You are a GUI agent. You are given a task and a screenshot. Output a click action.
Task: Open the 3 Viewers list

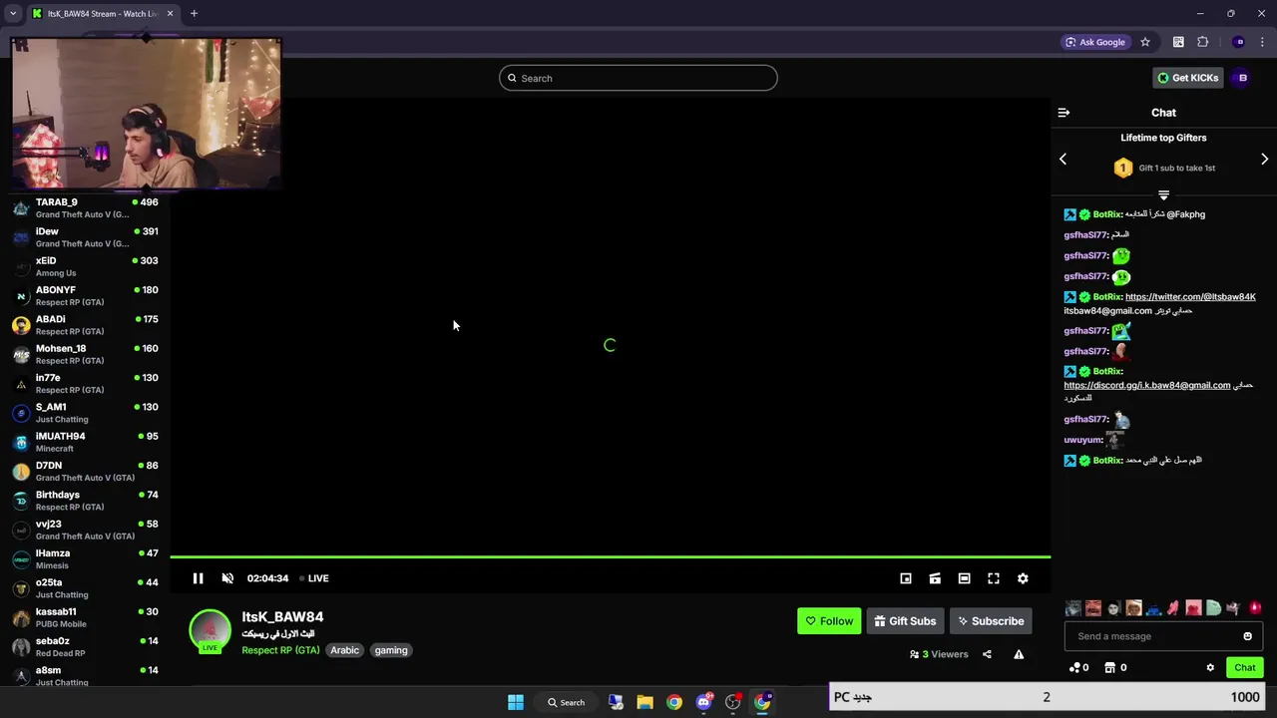[939, 654]
